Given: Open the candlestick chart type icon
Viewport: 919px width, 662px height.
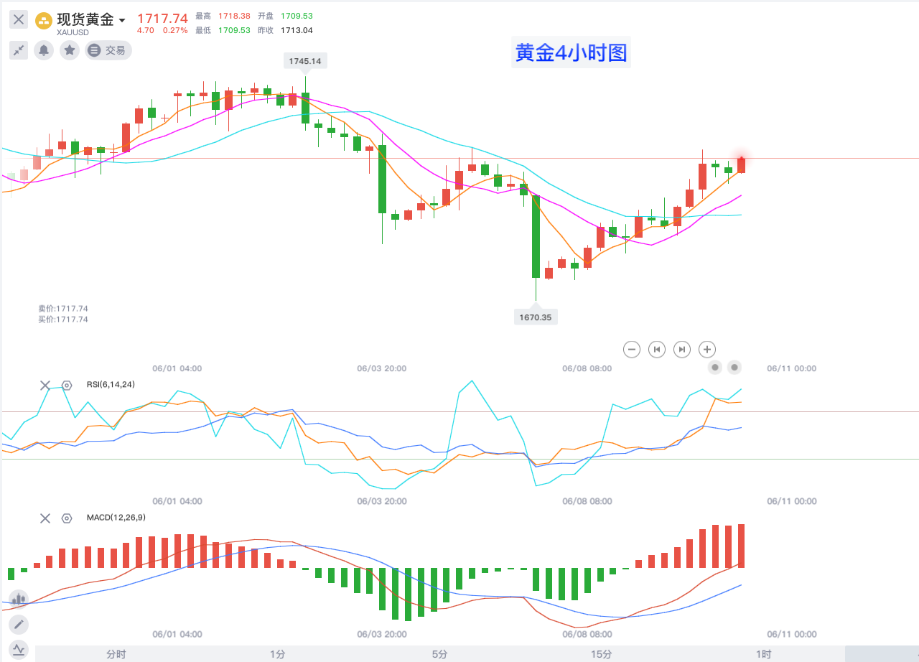Looking at the screenshot, I should tap(19, 599).
